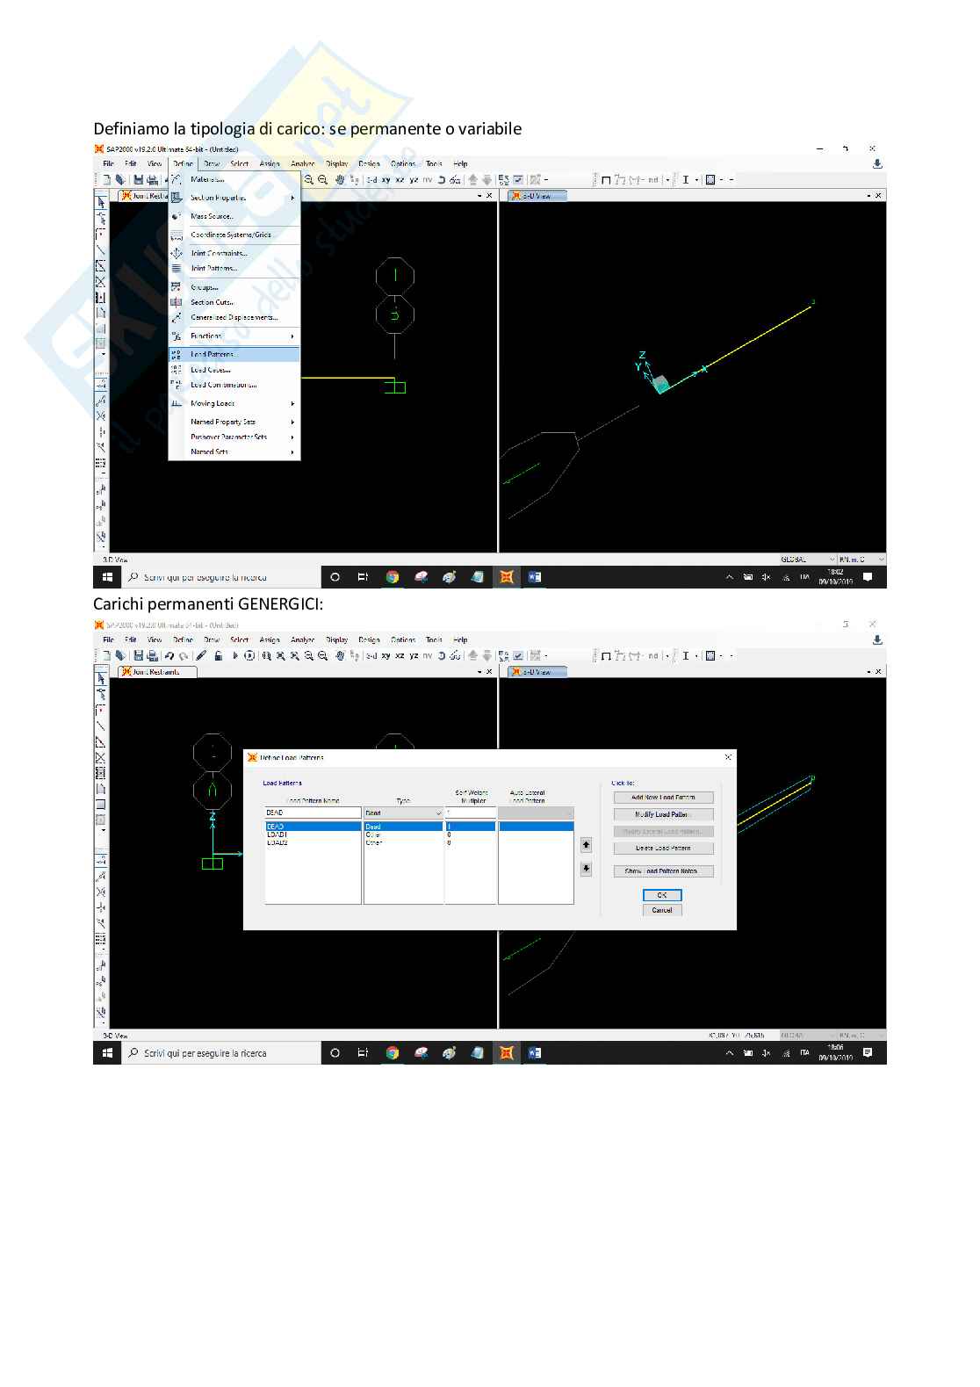
Task: Click the Delete Load Pattern button
Action: [x=663, y=849]
